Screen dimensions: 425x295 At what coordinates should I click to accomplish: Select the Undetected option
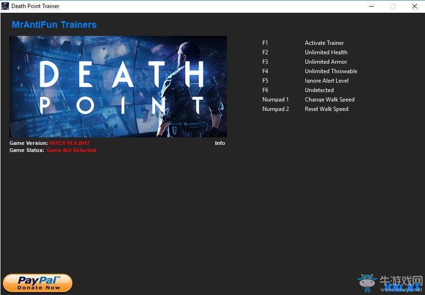coord(319,90)
